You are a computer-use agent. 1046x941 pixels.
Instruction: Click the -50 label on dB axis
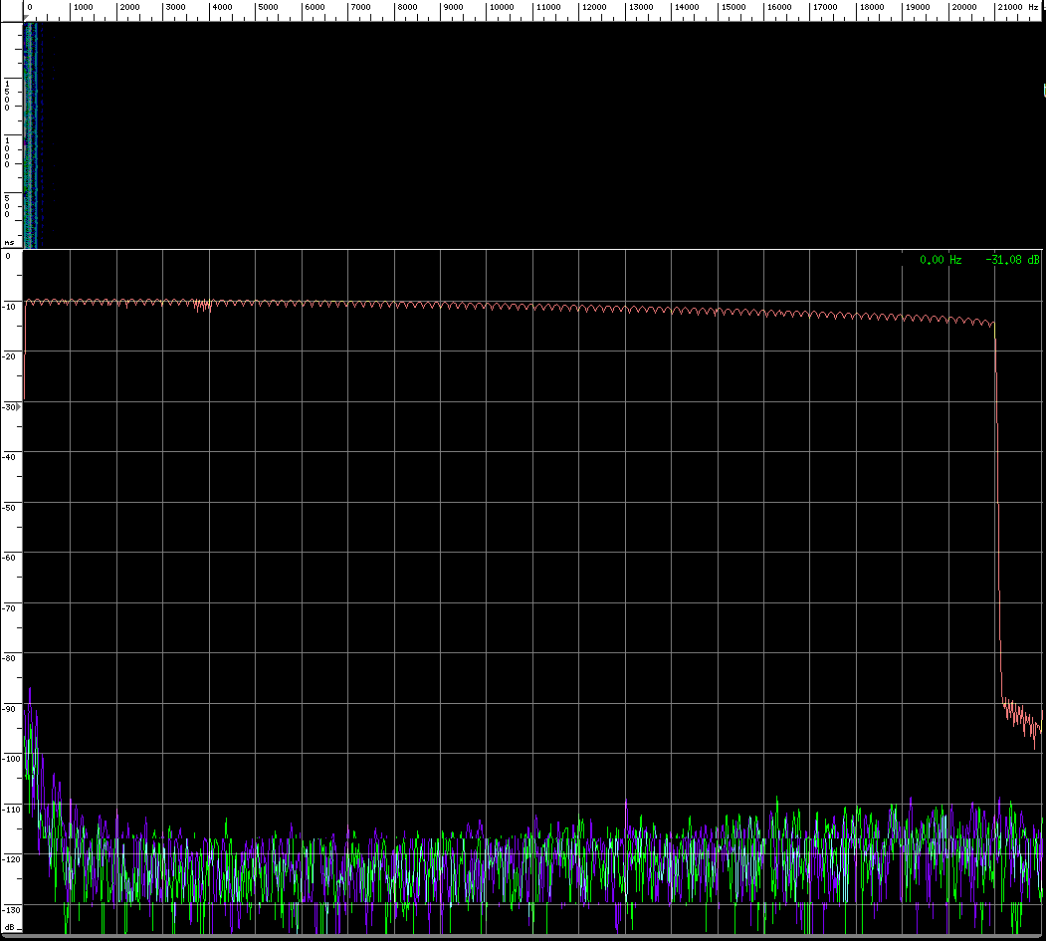pyautogui.click(x=10, y=508)
